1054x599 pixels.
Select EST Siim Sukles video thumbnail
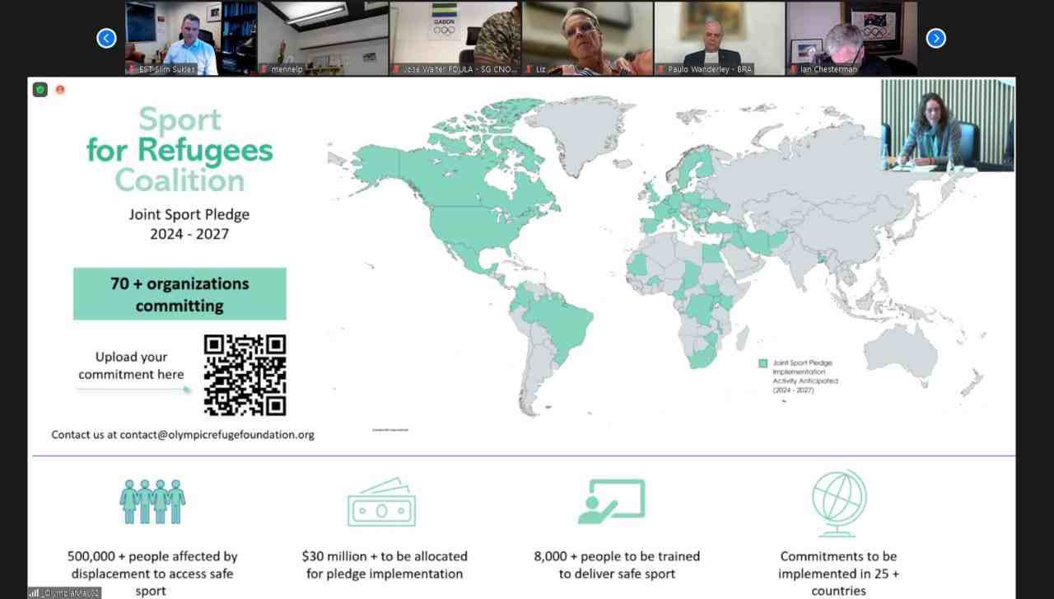point(191,38)
